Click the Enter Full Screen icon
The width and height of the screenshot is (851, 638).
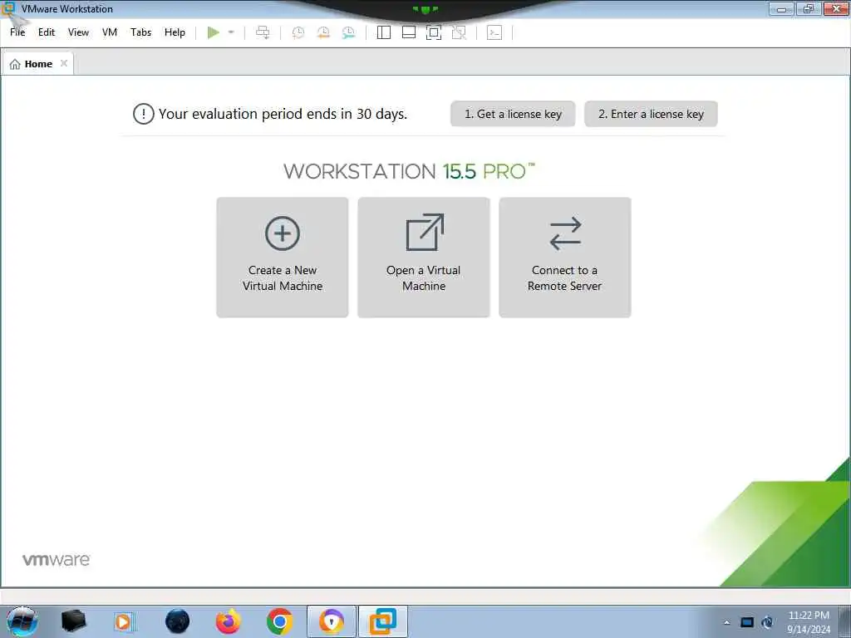434,32
